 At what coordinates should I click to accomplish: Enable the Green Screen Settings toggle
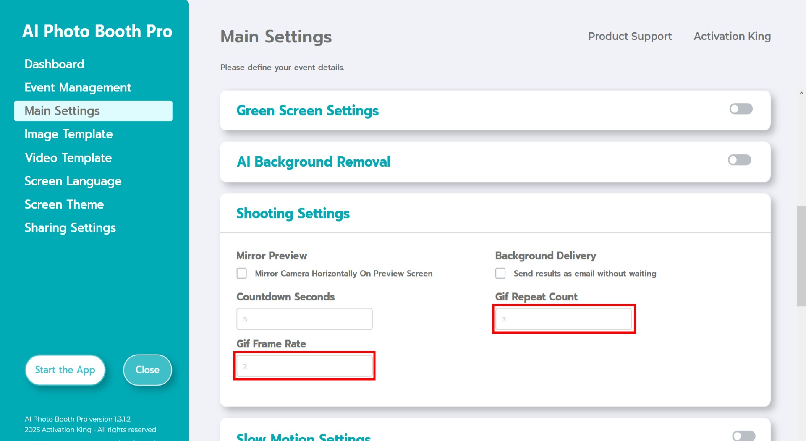[x=741, y=109]
